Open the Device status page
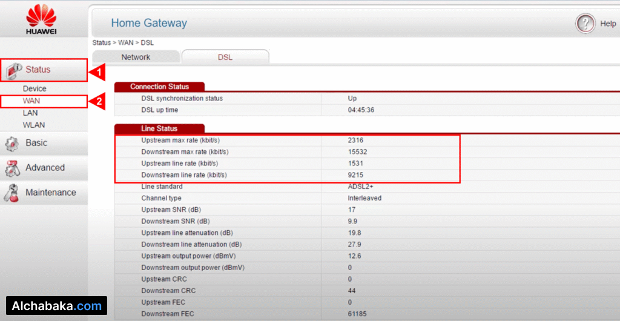The image size is (620, 321). click(x=35, y=88)
